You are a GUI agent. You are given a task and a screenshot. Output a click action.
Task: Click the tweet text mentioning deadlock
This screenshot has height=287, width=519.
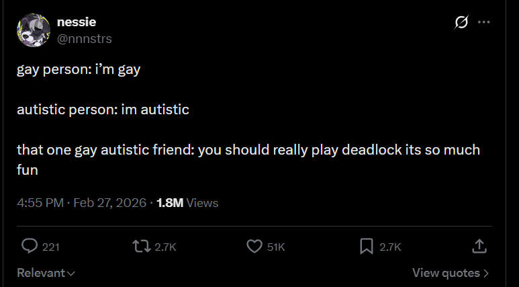coord(248,160)
